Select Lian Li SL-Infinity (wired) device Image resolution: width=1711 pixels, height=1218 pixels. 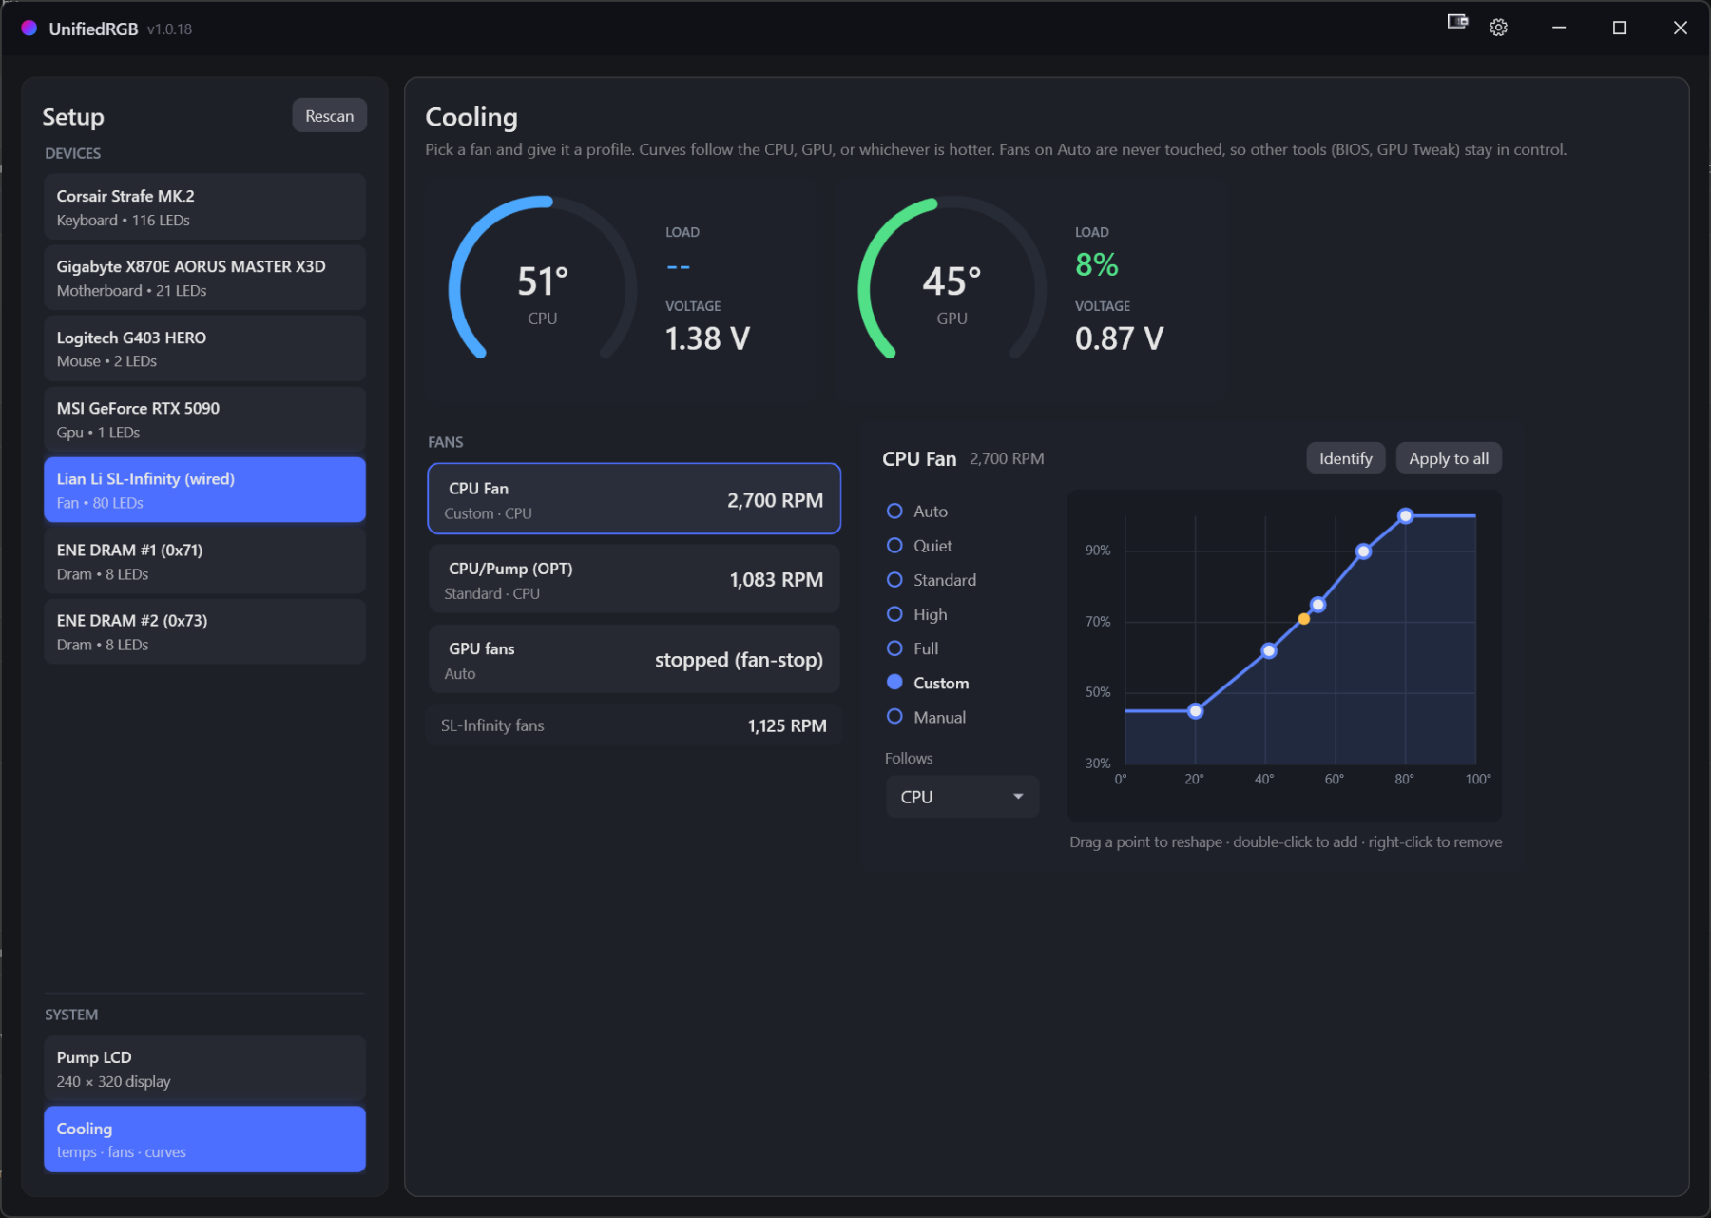tap(204, 491)
